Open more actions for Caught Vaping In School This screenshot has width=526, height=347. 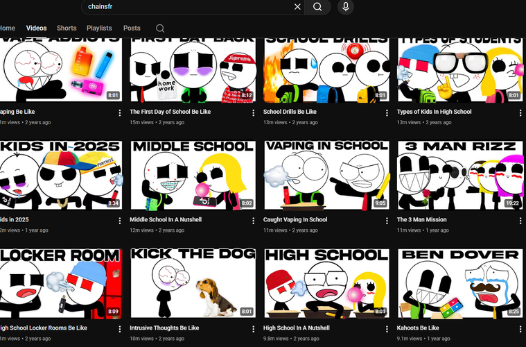387,221
